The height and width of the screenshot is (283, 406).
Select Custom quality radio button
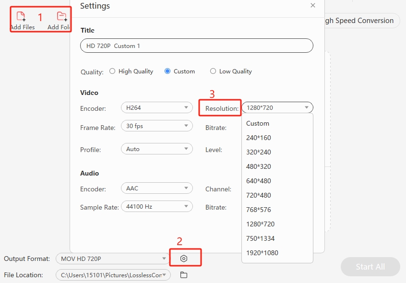tap(167, 71)
